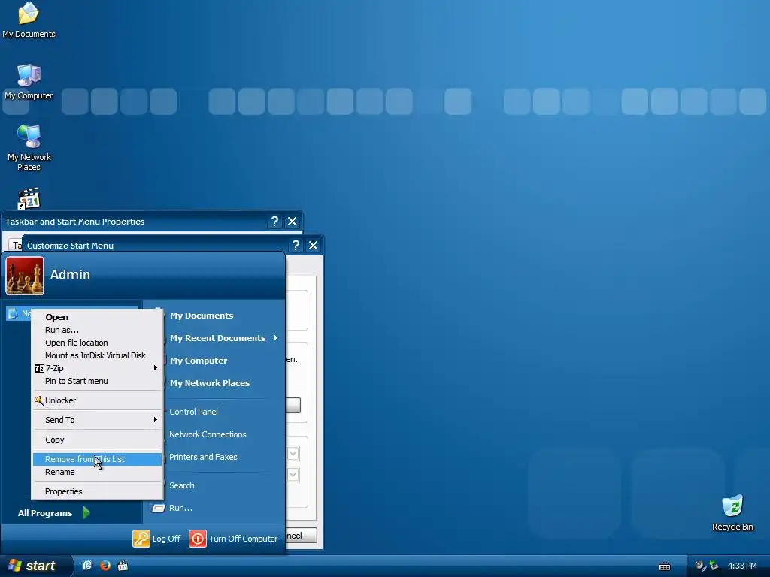Click the Unlocker wand icon
Screen dimensions: 770x577
pyautogui.click(x=39, y=400)
